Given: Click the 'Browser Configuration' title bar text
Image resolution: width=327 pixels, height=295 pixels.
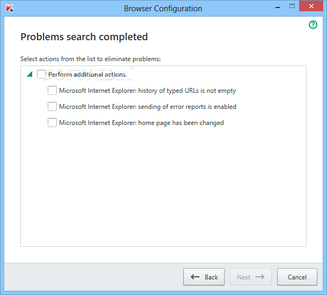Looking at the screenshot, I should click(163, 9).
